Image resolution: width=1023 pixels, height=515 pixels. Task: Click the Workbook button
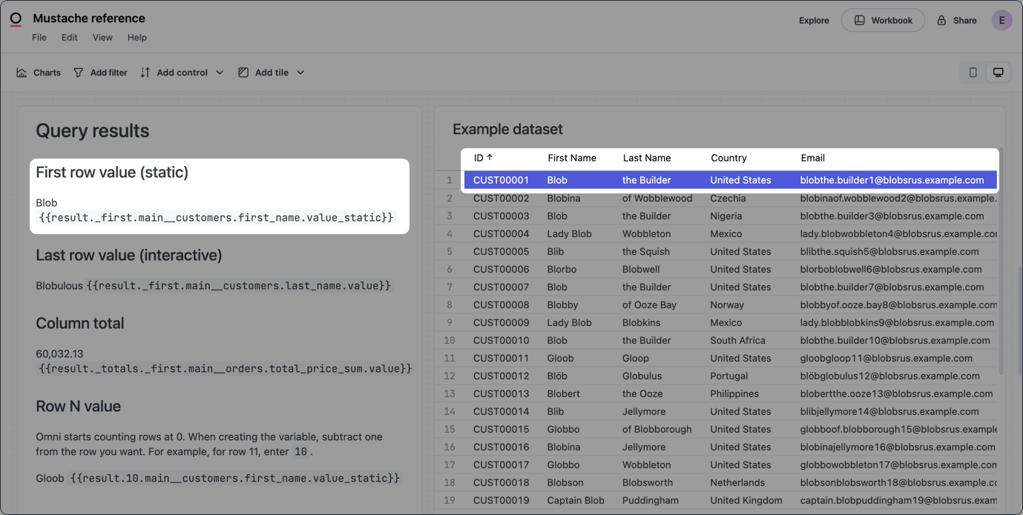[883, 21]
